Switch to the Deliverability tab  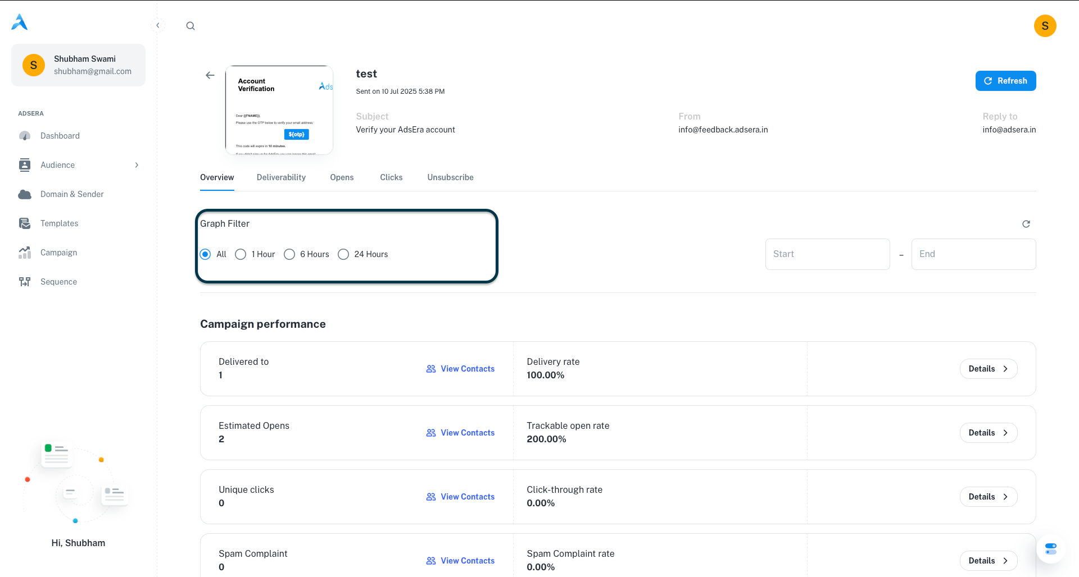pyautogui.click(x=281, y=177)
